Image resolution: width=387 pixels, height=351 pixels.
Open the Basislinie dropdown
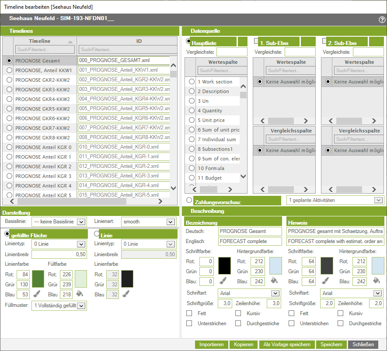pyautogui.click(x=80, y=222)
